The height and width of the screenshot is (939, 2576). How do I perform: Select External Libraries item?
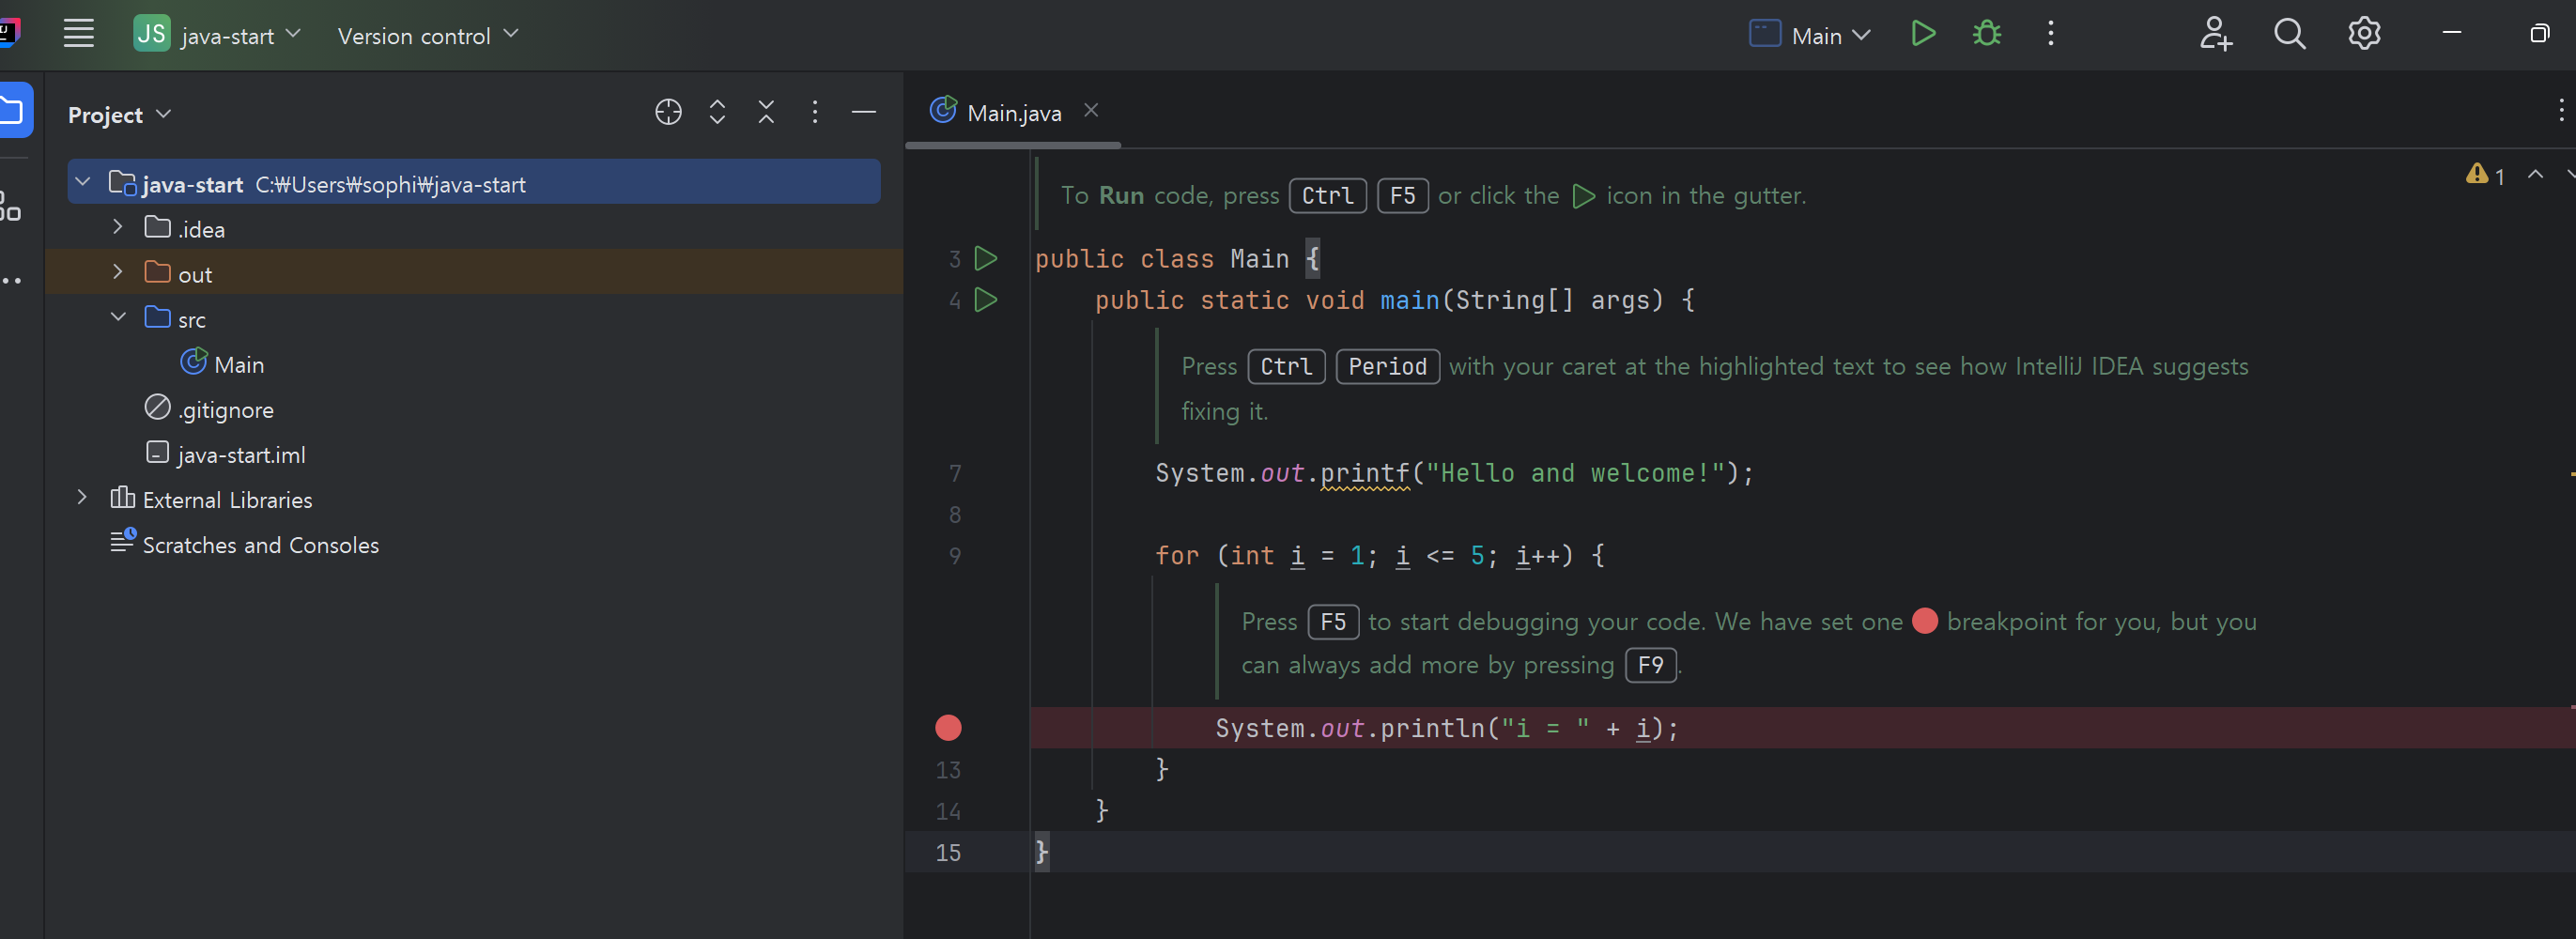pos(211,498)
